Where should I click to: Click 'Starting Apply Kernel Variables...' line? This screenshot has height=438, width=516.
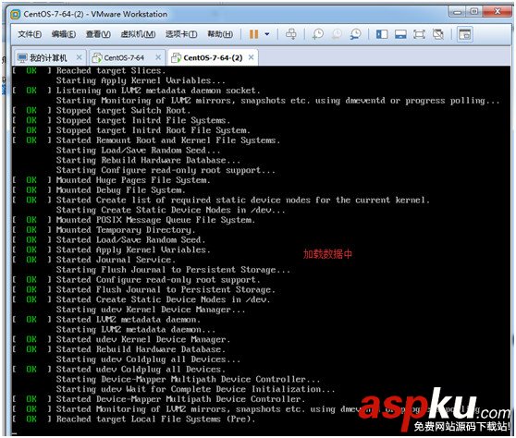tap(141, 80)
